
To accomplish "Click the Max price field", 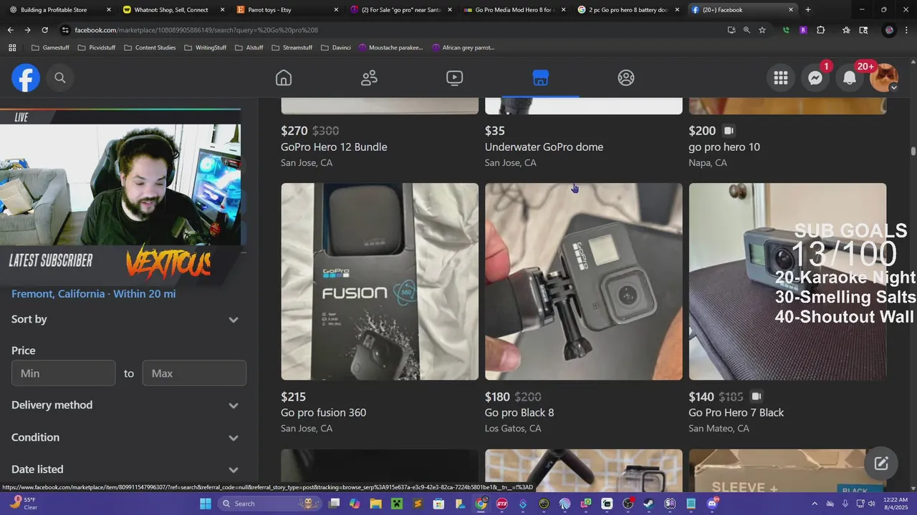I will pyautogui.click(x=194, y=373).
